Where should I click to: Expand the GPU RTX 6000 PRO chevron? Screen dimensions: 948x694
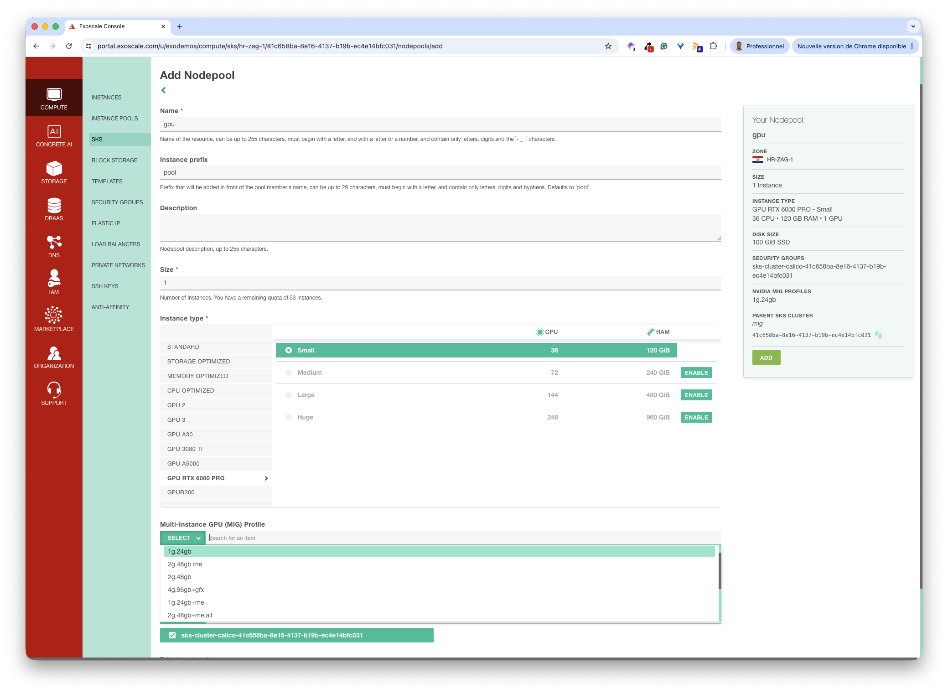click(x=266, y=478)
